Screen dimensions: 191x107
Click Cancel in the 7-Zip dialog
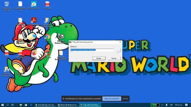[114, 58]
